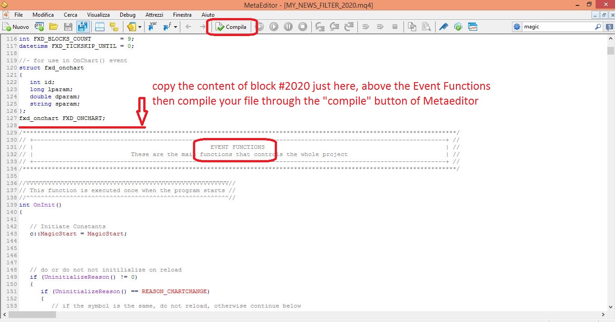Start debugging with play icon
The width and height of the screenshot is (615, 322).
point(274,27)
